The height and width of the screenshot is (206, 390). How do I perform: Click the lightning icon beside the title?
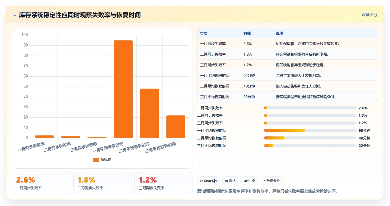[14, 15]
